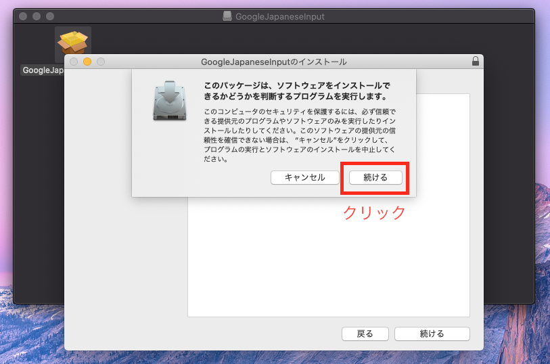Click the GoogleJapaneseInputのインストール window title

(x=273, y=62)
